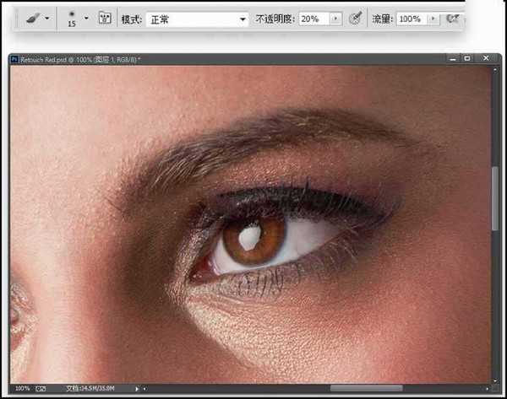Image resolution: width=507 pixels, height=399 pixels.
Task: Click the white highlight in the eye pupil
Action: tap(250, 237)
